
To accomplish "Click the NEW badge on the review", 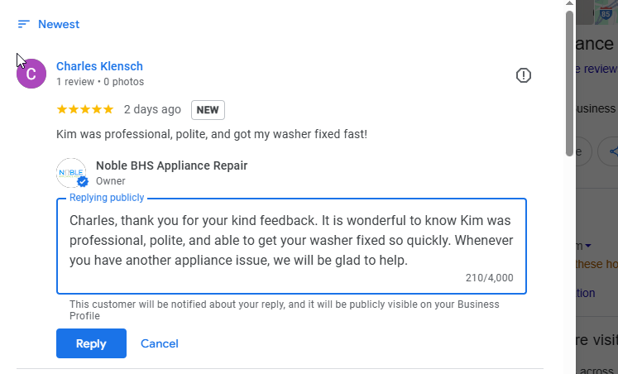I will [208, 110].
